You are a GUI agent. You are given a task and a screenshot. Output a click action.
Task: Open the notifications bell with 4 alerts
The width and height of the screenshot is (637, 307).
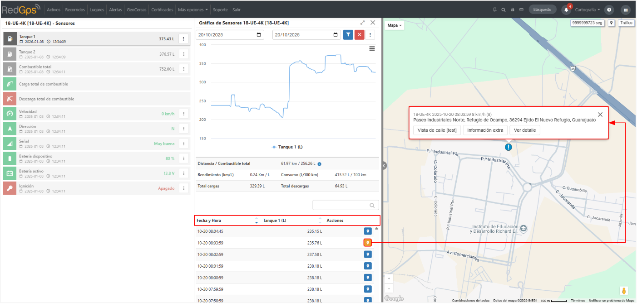click(x=567, y=10)
